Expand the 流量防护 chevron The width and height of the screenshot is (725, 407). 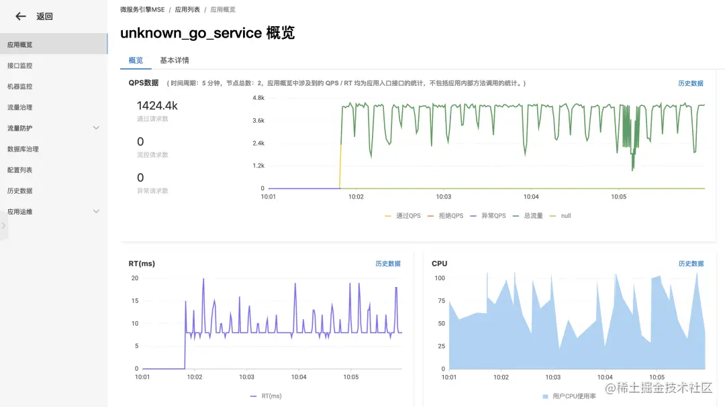pyautogui.click(x=96, y=128)
